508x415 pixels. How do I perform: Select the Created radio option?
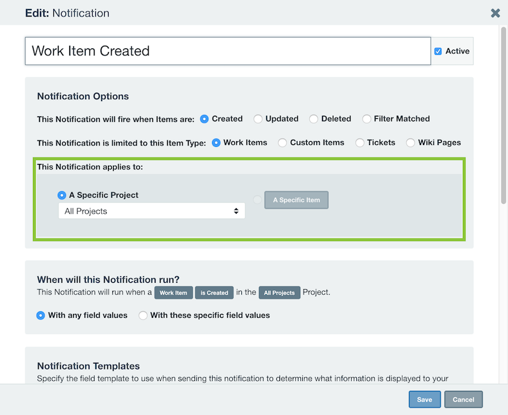(x=204, y=119)
